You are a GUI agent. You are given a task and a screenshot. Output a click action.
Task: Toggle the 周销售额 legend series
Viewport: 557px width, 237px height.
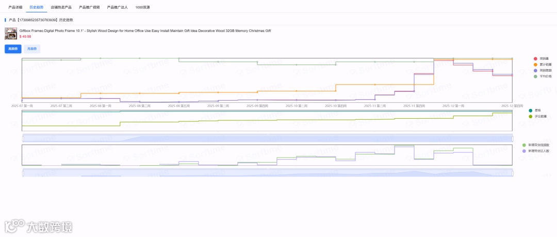(x=543, y=70)
